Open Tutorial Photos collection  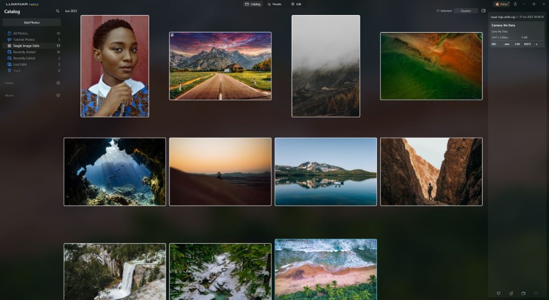32,40
